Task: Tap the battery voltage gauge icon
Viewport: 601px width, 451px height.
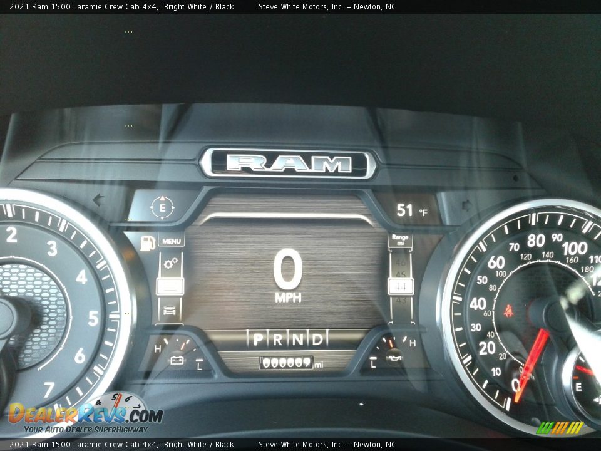Action: pyautogui.click(x=177, y=360)
